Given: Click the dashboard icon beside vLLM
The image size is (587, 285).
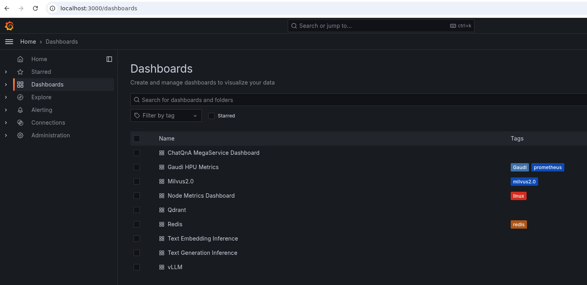Looking at the screenshot, I should click(x=162, y=267).
